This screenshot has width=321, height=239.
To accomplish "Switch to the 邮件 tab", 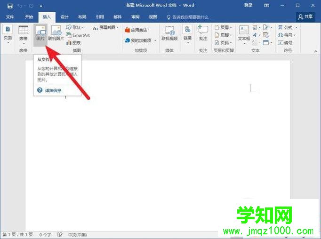I will (x=118, y=17).
